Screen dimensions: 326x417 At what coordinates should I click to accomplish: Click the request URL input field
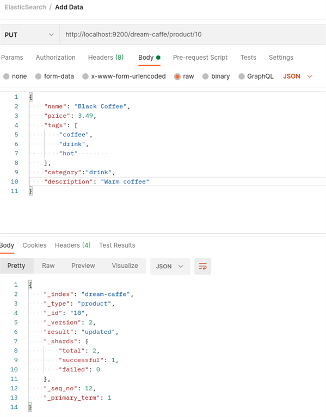coord(193,35)
